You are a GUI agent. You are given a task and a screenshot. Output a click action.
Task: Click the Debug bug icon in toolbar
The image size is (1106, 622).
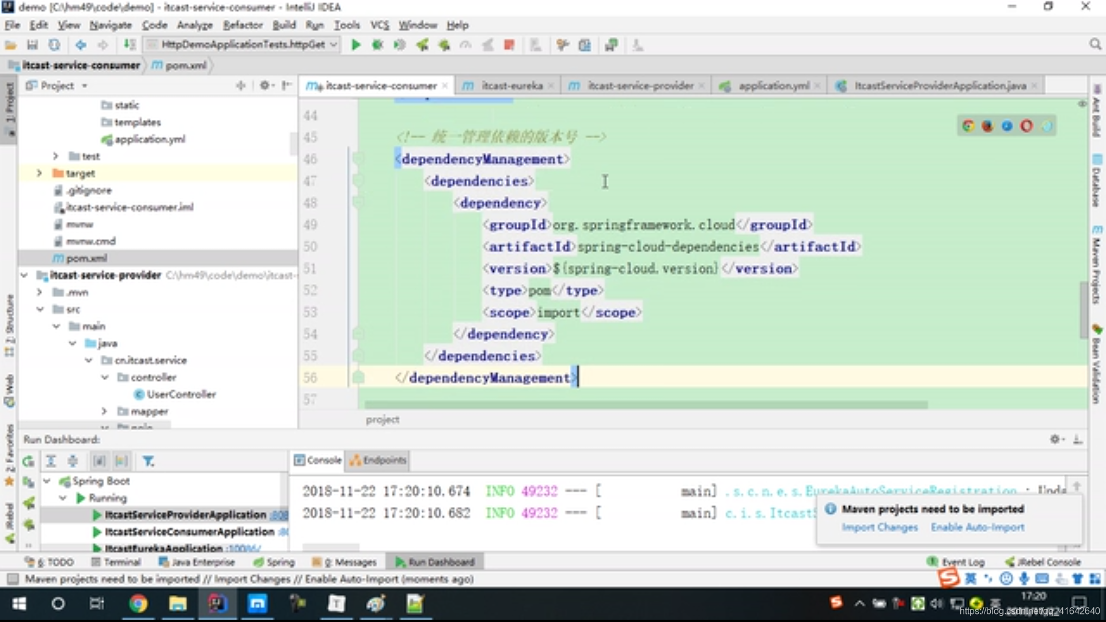377,45
